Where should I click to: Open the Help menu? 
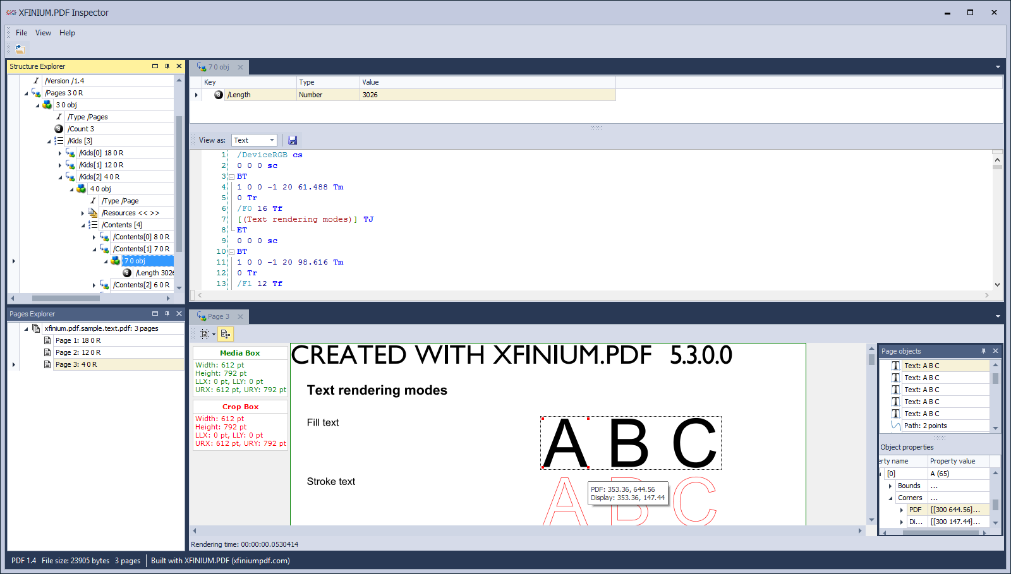67,33
